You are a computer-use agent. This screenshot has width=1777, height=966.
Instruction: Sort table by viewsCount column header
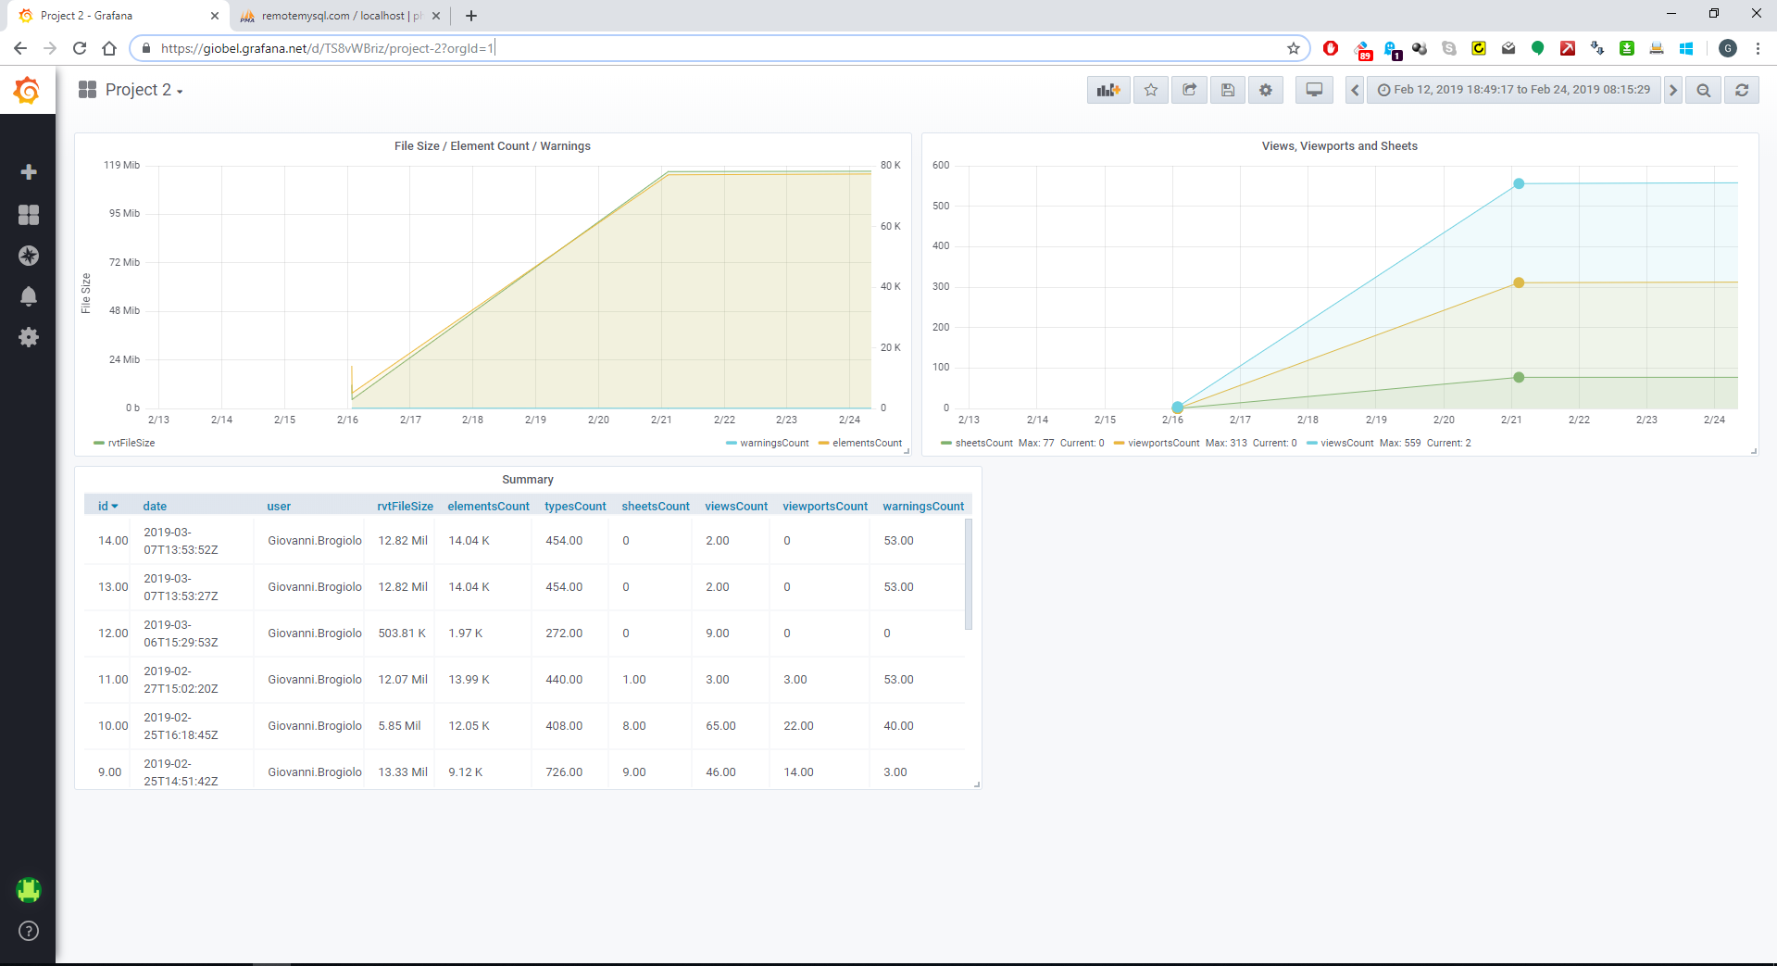pos(736,507)
